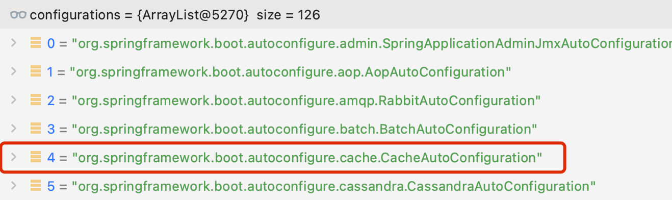Click list element icon for index 2
The image size is (672, 200).
point(35,100)
